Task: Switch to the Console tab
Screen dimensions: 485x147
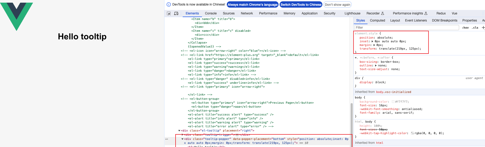Action: click(x=211, y=13)
